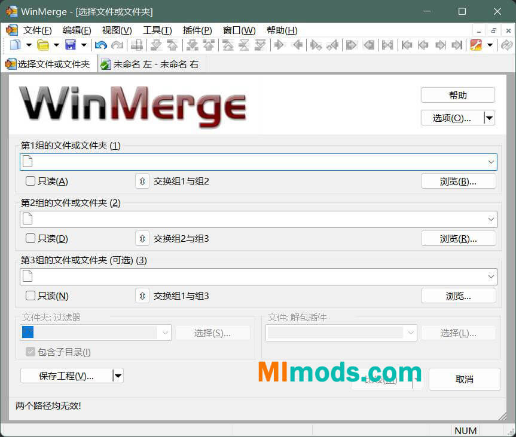Swap groups with 交换组2与组3 button
Image resolution: width=516 pixels, height=437 pixels.
142,238
